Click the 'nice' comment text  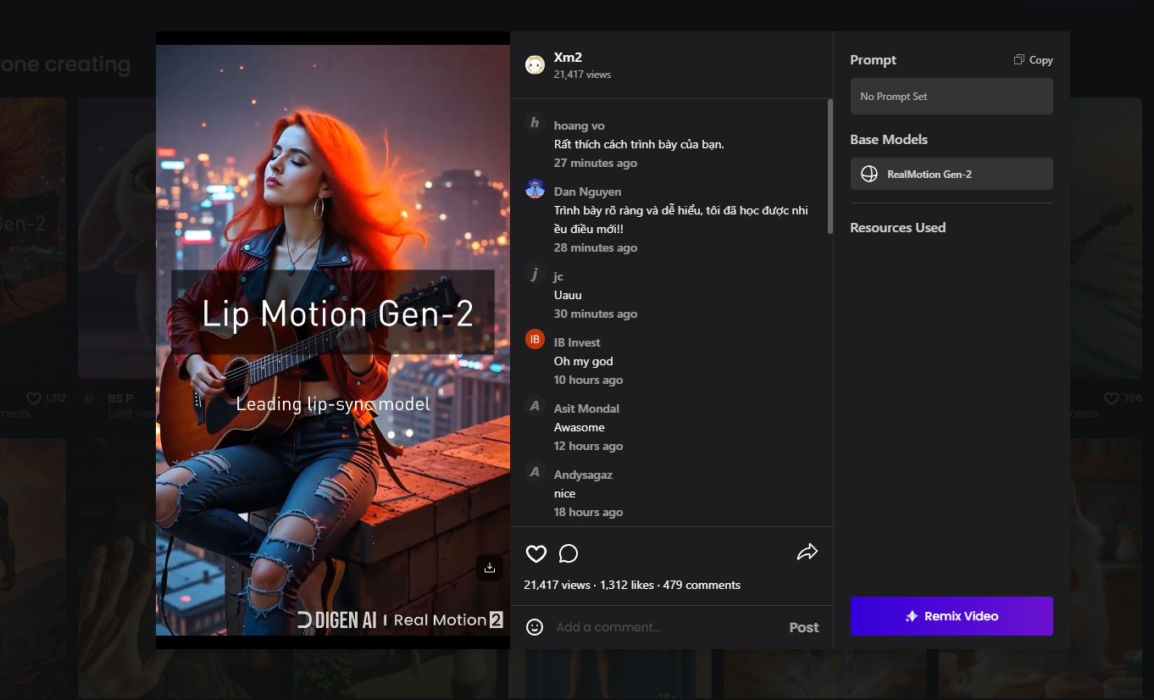point(564,493)
